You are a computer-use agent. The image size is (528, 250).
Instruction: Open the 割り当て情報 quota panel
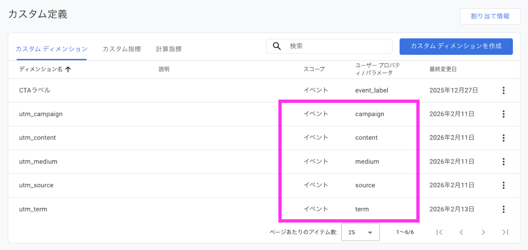[490, 16]
